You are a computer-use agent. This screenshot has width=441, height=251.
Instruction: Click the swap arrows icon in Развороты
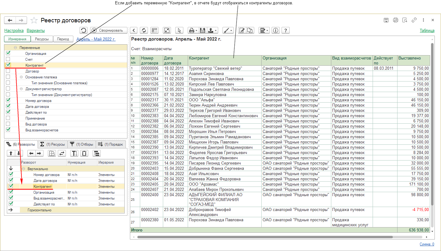[62, 153]
